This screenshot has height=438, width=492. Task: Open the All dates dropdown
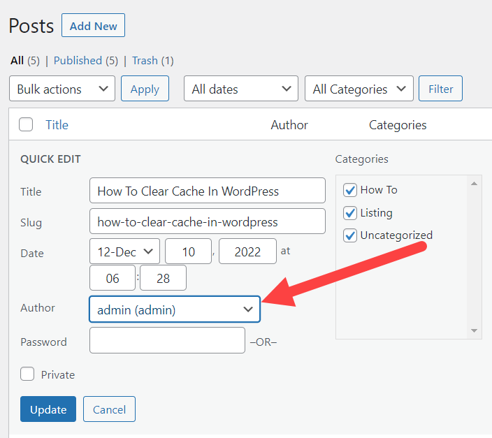241,89
